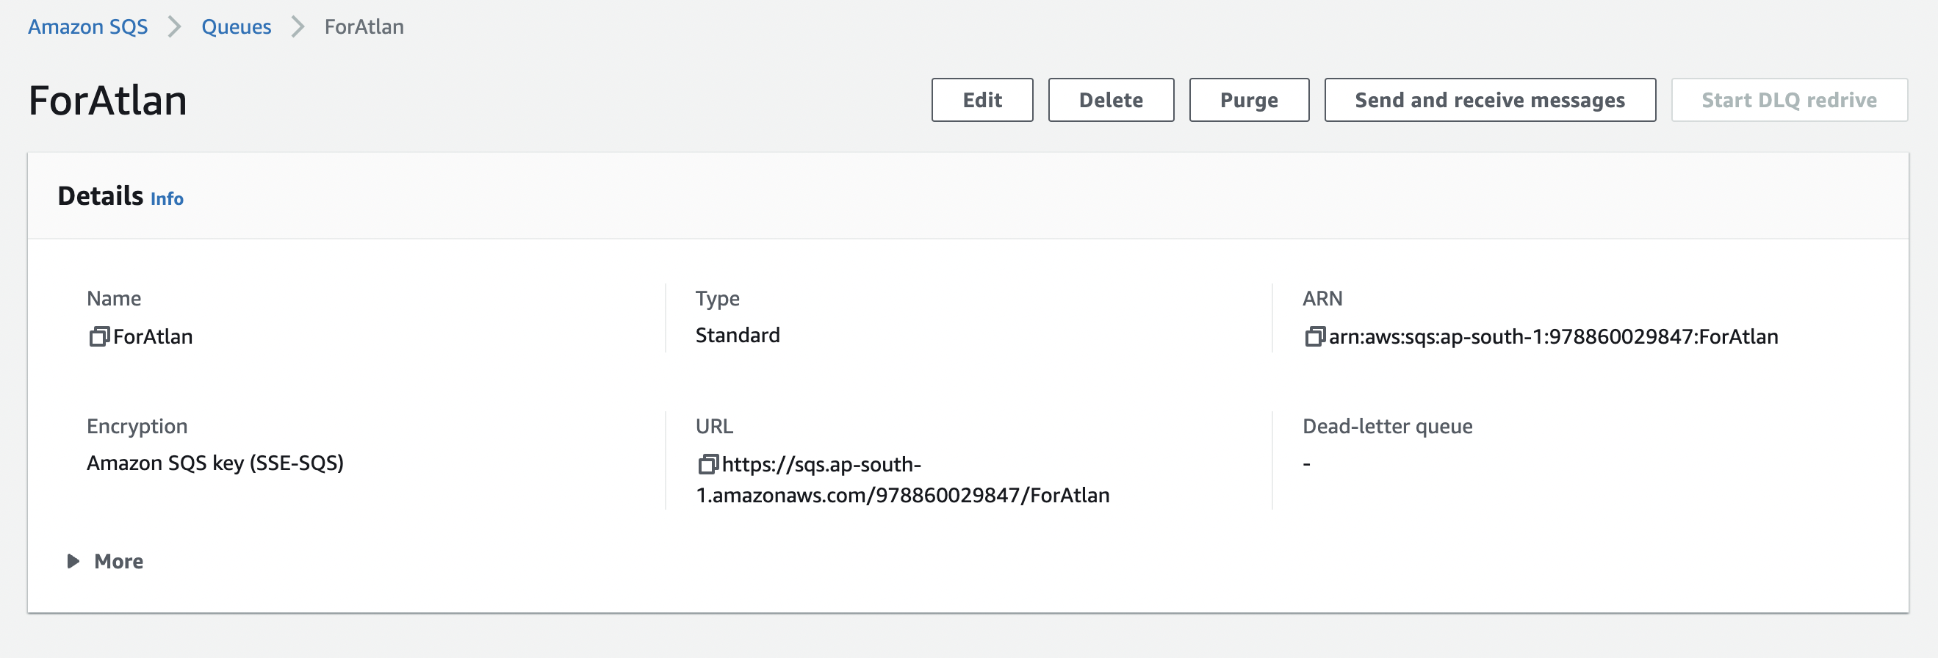The height and width of the screenshot is (658, 1938).
Task: Click the ForAtlan breadcrumb item
Action: point(364,27)
